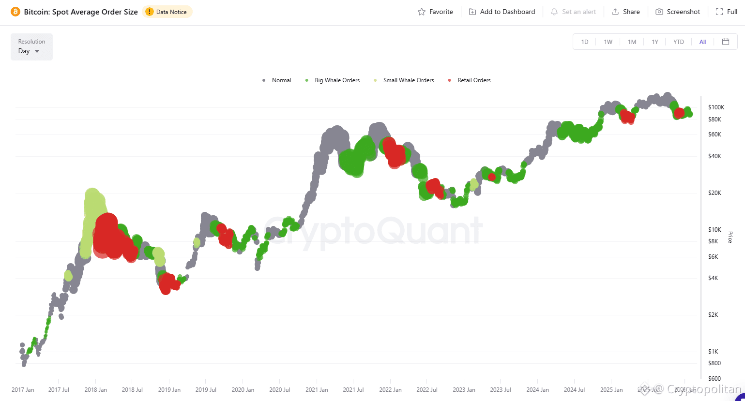Click the Set an alert bell icon

pos(554,12)
